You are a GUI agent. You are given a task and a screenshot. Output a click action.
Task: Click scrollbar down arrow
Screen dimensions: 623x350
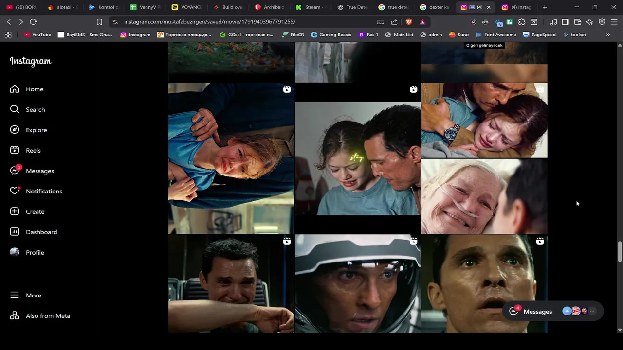(620, 330)
